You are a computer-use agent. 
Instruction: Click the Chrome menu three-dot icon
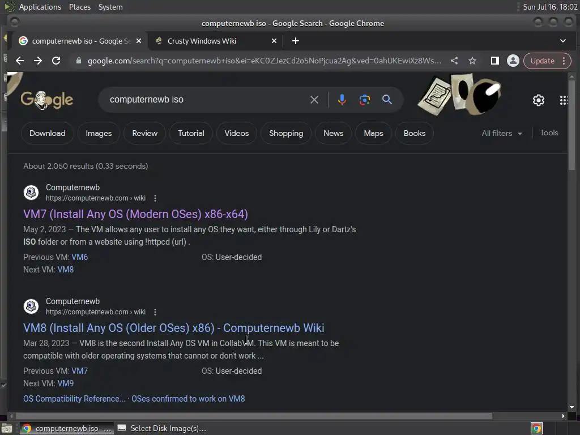tap(564, 61)
